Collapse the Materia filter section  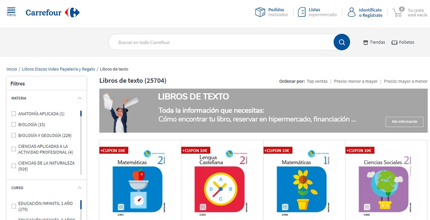[80, 98]
